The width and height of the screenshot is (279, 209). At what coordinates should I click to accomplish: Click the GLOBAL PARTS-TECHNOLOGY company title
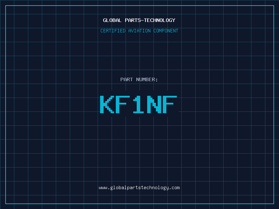(x=139, y=20)
